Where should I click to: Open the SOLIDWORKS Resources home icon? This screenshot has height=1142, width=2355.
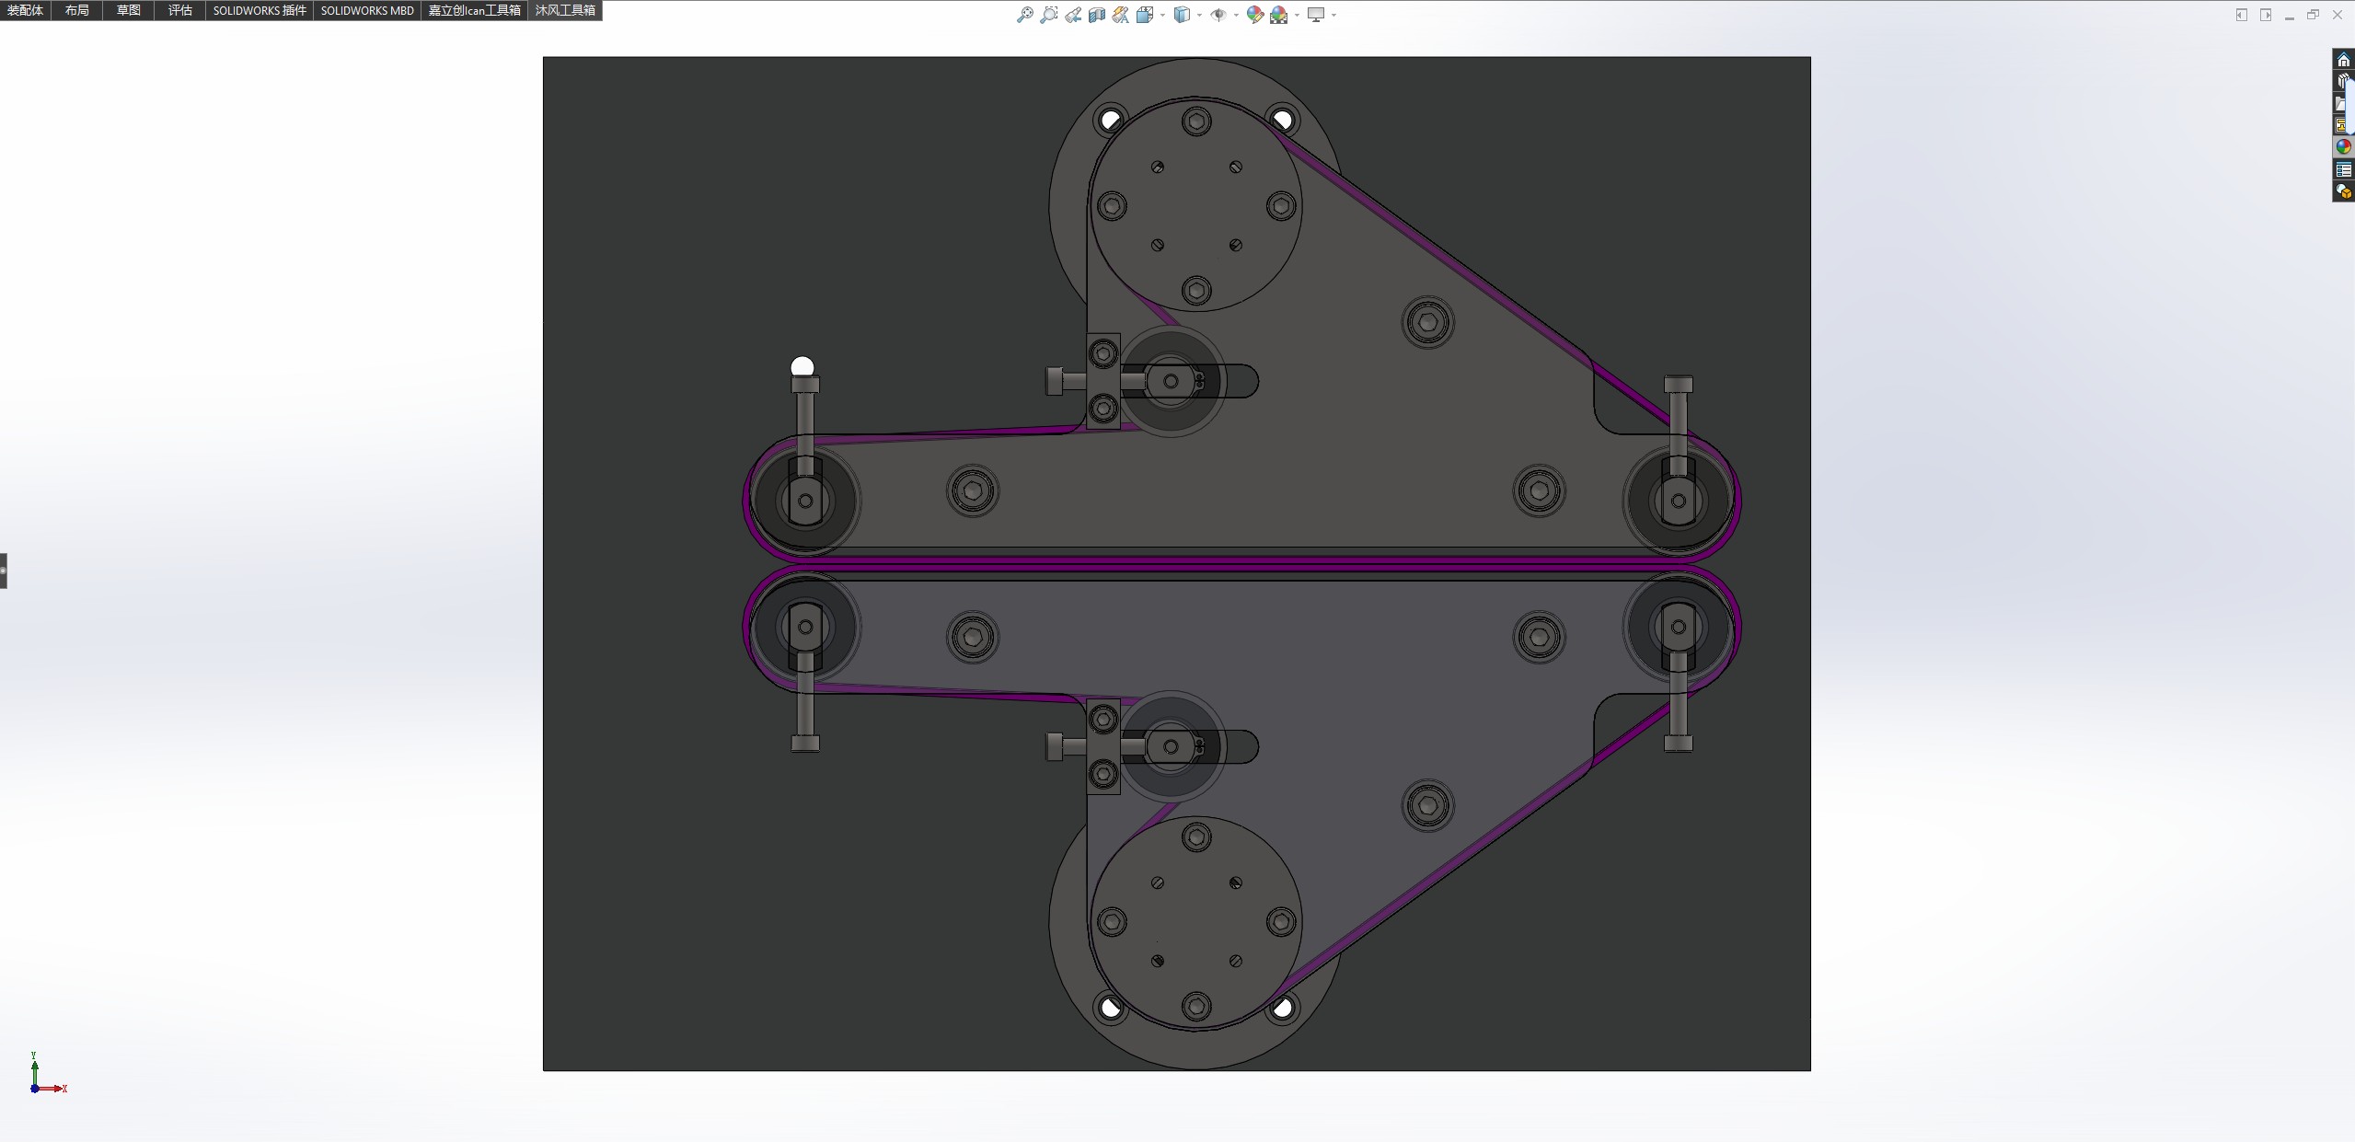pos(2343,60)
